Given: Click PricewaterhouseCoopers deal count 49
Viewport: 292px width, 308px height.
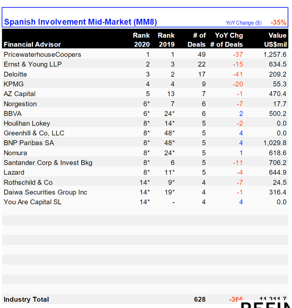Looking at the screenshot, I should pos(202,54).
